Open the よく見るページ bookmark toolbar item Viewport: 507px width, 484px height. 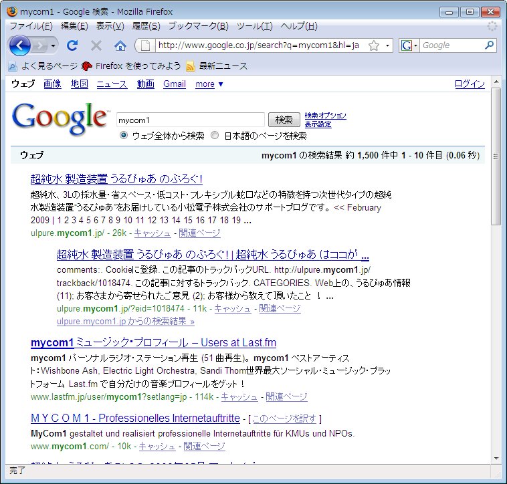tap(43, 66)
